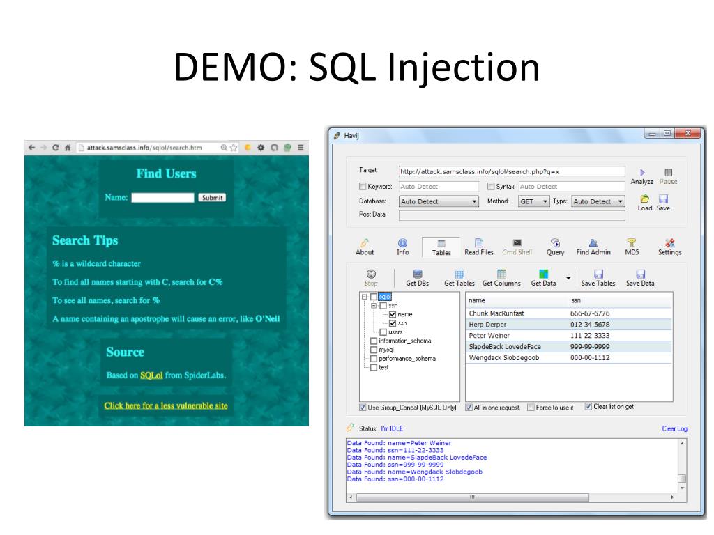
Task: Collapse the ssn table tree node
Action: [374, 306]
